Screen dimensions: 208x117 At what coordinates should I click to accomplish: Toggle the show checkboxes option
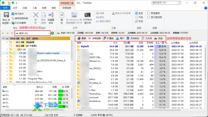click(x=149, y=17)
